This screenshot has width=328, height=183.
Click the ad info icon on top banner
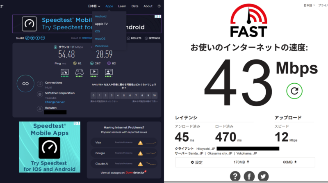coord(156,16)
